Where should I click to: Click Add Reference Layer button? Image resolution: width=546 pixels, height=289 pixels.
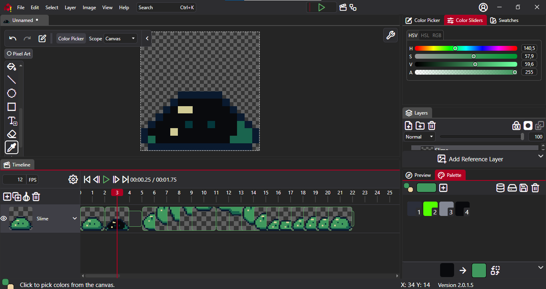pos(470,159)
